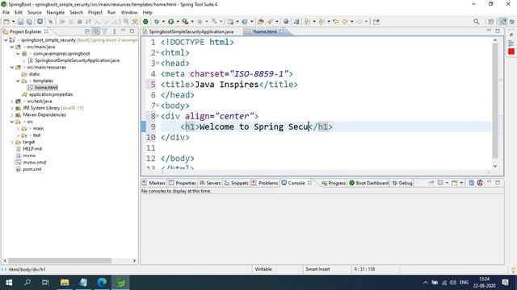Screen dimensions: 517x290
Task: Open the Progress tab
Action: pos(334,183)
